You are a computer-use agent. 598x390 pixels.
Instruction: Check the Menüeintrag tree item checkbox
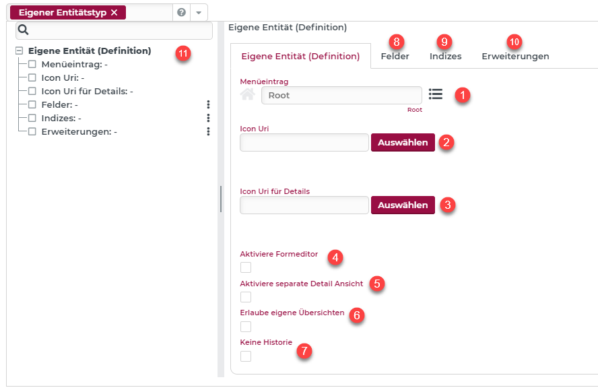[32, 64]
